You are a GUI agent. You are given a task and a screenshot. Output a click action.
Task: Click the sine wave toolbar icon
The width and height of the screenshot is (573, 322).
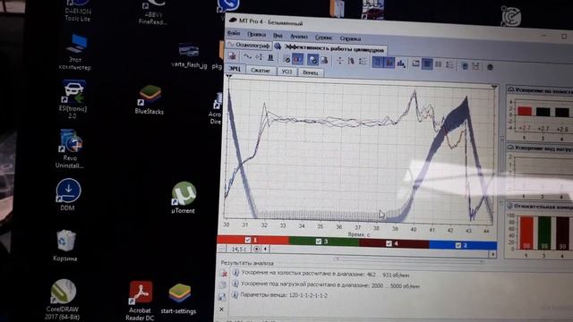[x=248, y=56]
